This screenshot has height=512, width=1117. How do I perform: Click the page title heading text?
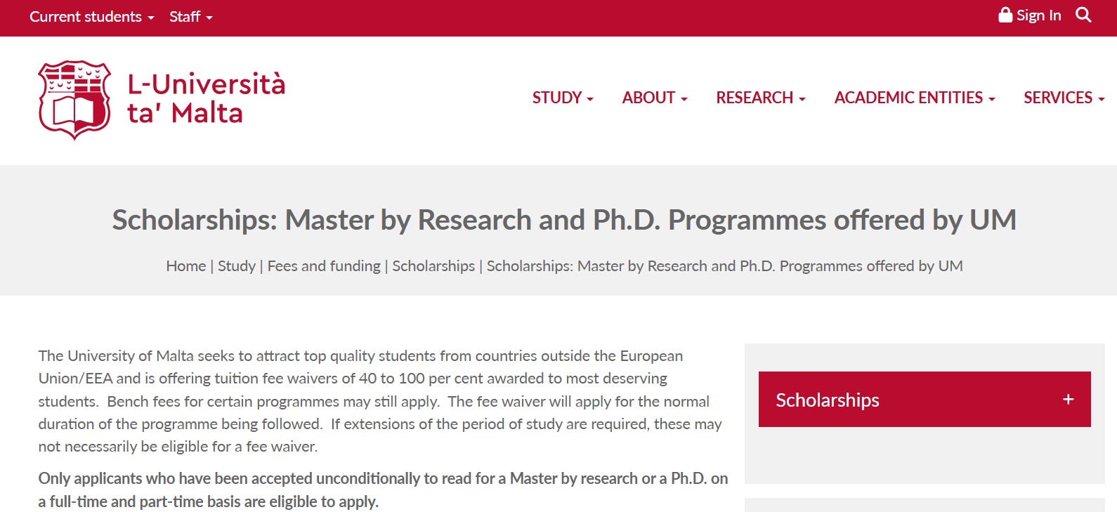coord(564,220)
